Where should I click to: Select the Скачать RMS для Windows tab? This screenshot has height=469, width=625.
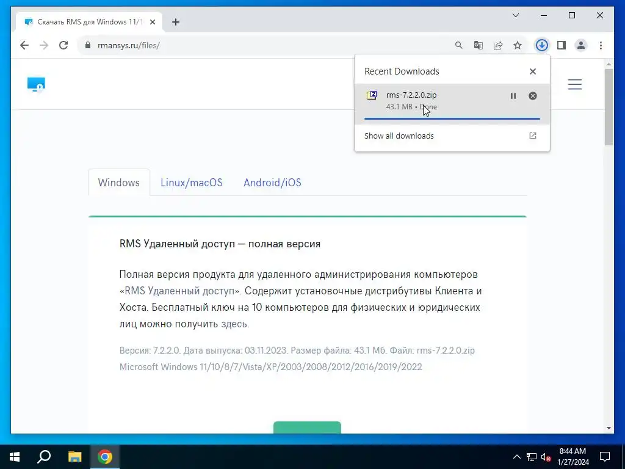(89, 22)
